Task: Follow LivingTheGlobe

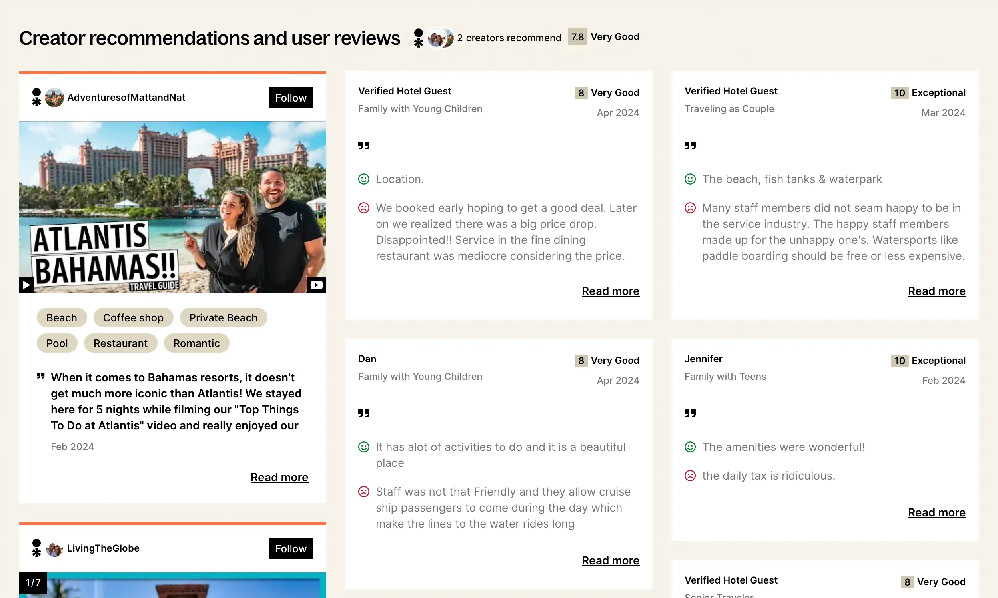Action: (x=291, y=548)
